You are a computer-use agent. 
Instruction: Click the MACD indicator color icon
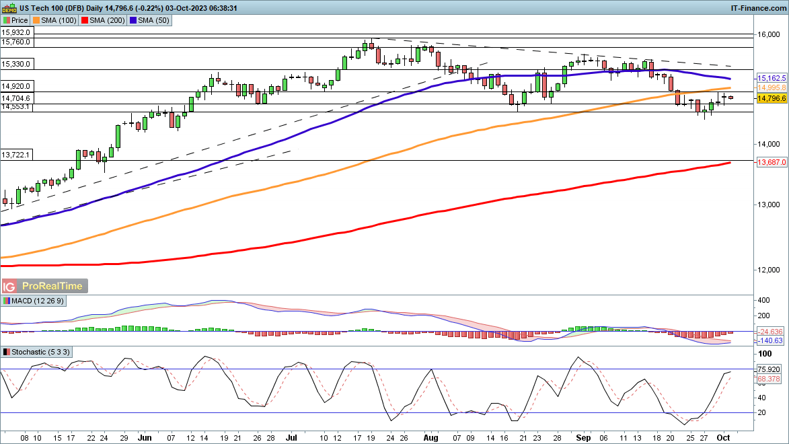point(7,301)
